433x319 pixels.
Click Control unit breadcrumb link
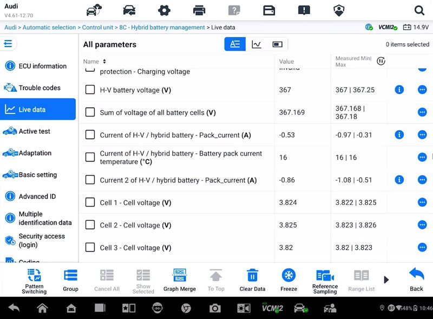pyautogui.click(x=97, y=28)
